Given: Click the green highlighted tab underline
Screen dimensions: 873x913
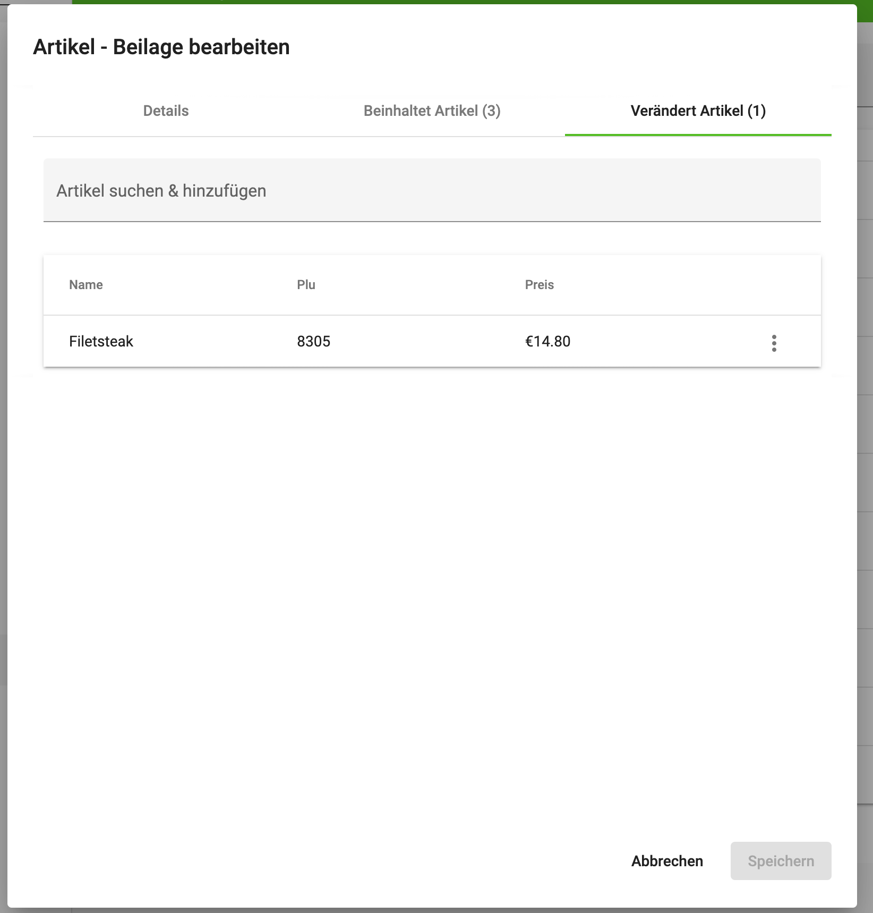Looking at the screenshot, I should tap(697, 136).
